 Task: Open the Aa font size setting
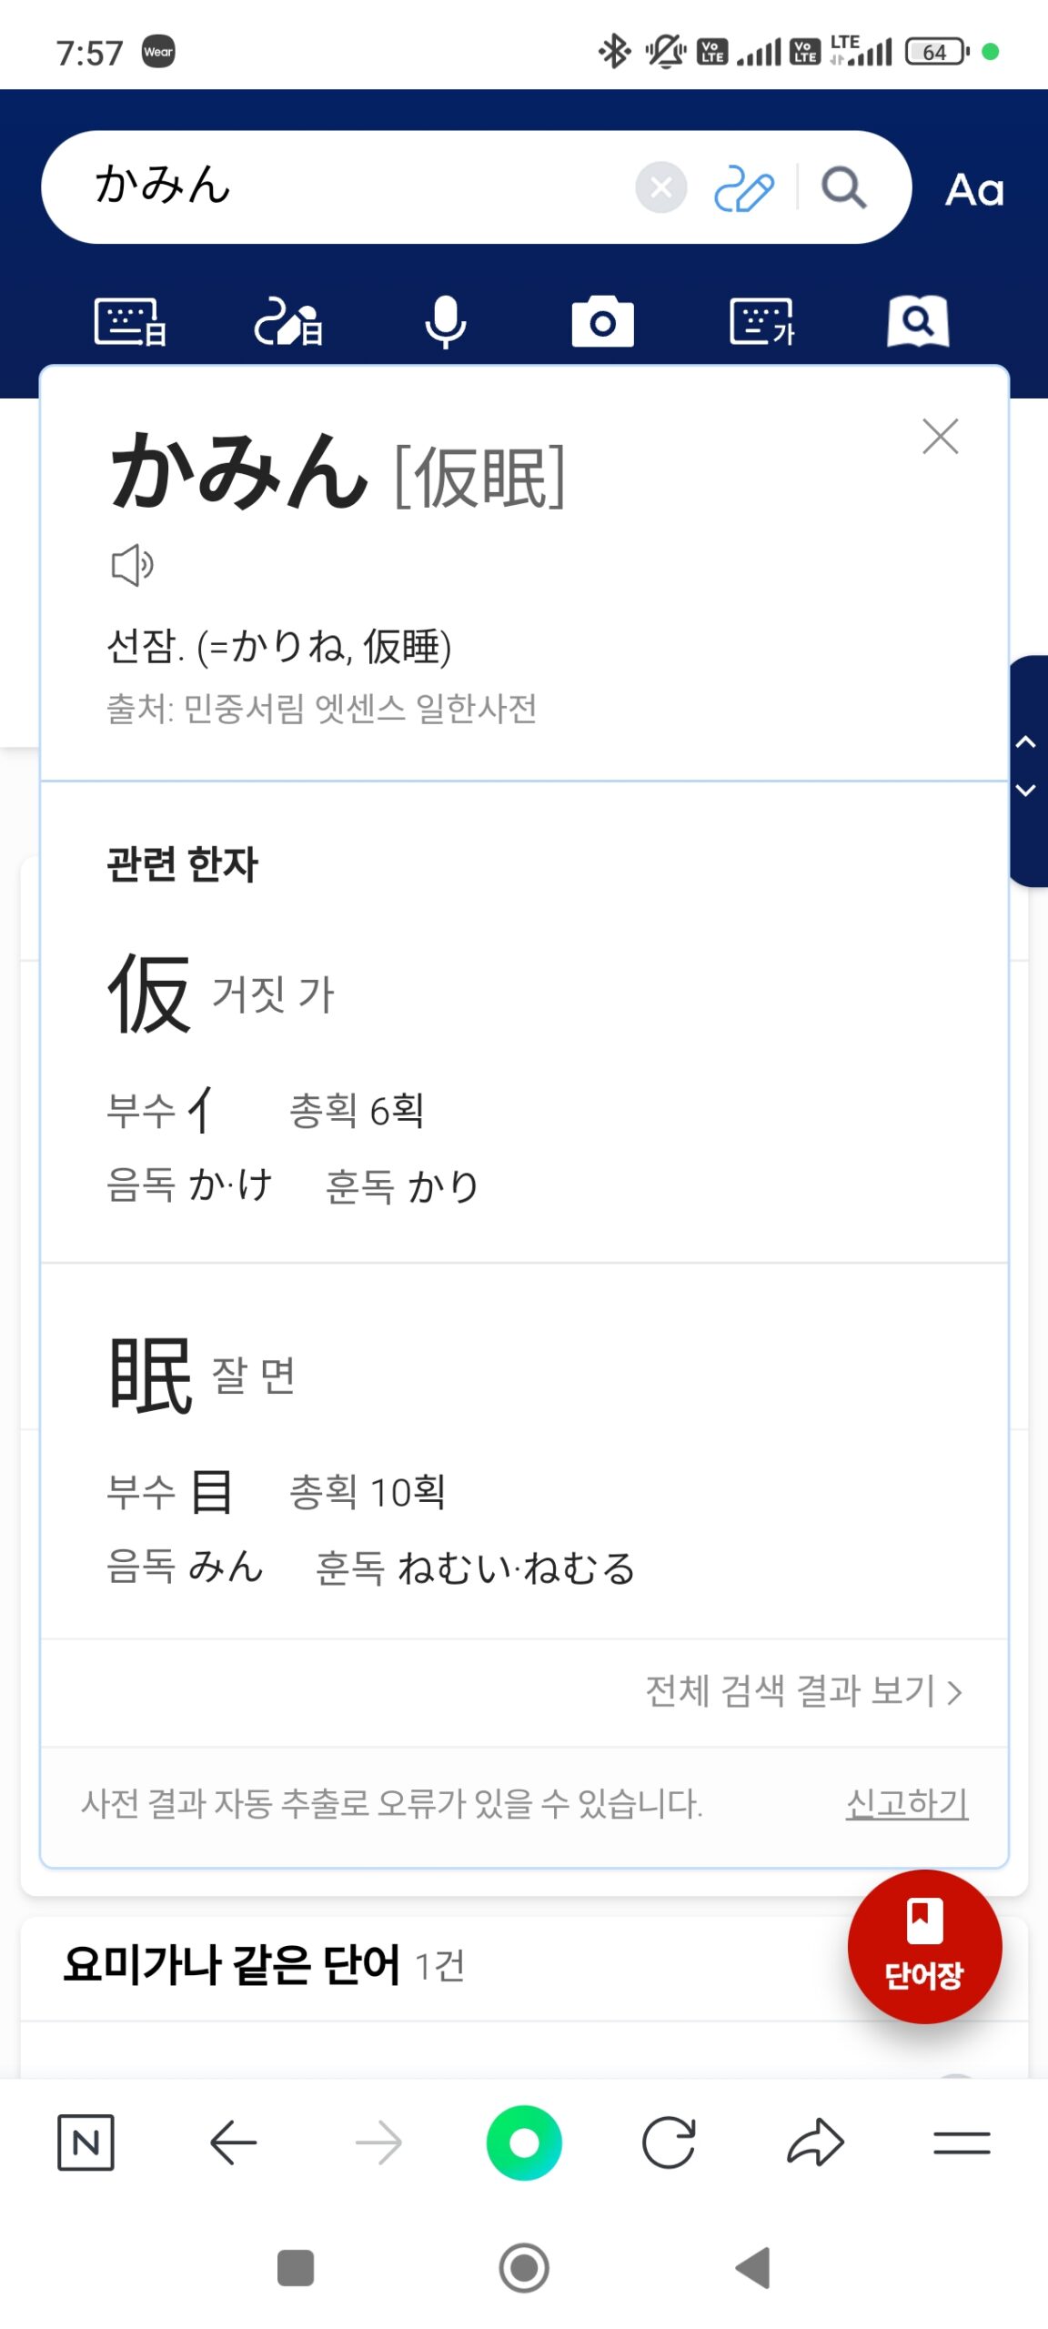[x=974, y=190]
